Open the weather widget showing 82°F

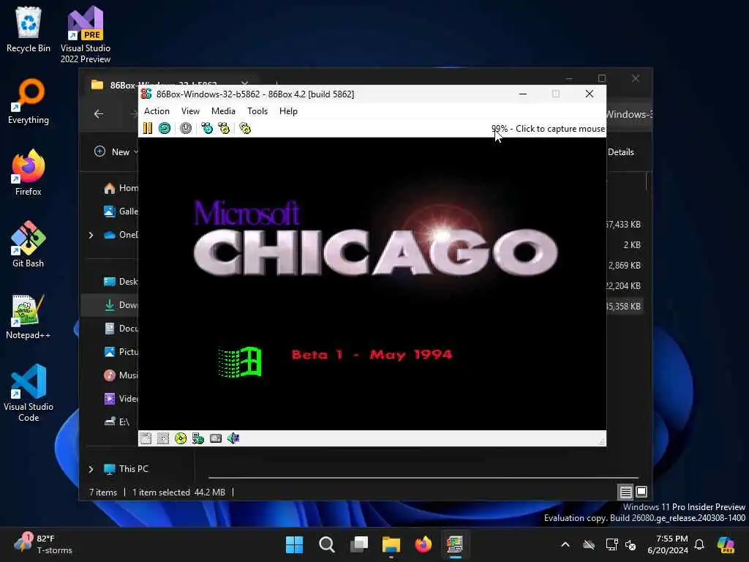click(x=43, y=544)
